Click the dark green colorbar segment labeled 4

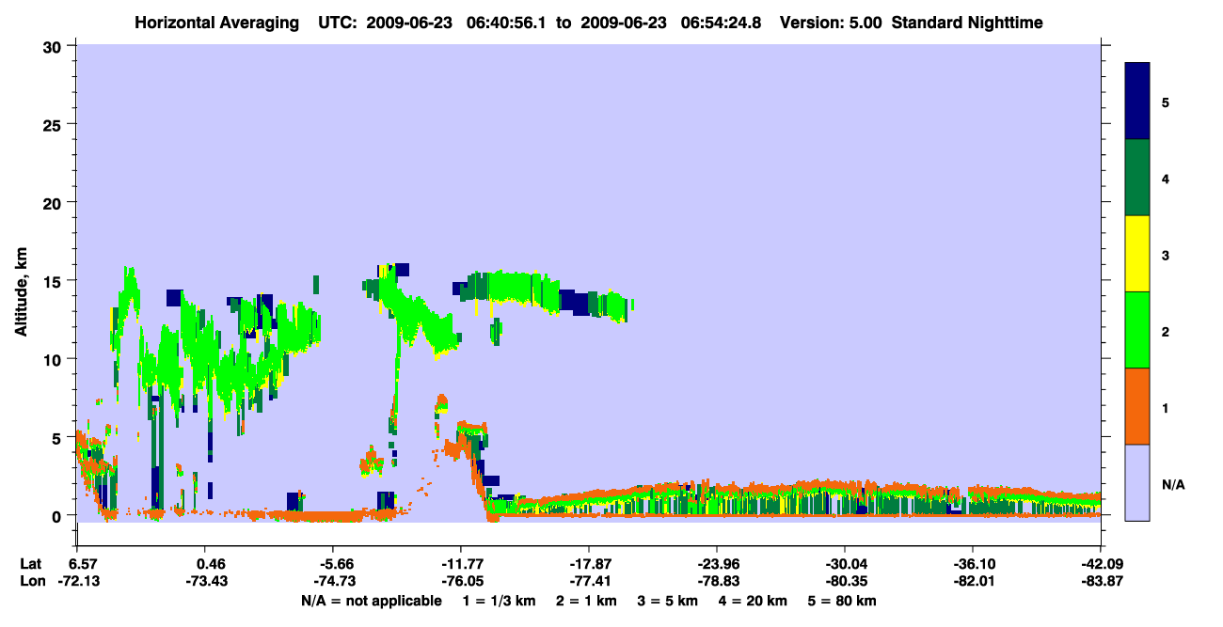1137,178
